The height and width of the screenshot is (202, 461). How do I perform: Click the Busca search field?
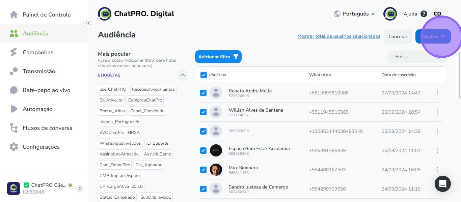pos(417,57)
